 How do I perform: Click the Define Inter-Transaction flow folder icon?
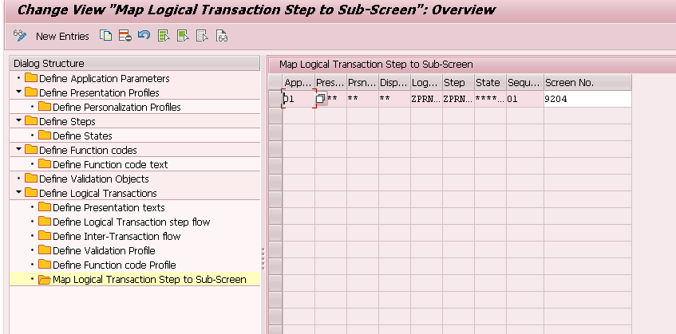tap(45, 236)
